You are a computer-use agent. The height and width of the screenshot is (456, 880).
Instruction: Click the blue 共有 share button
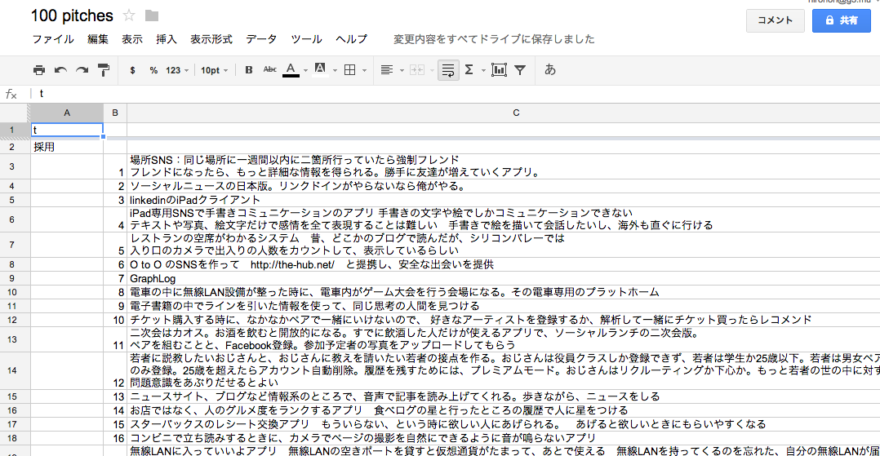(x=842, y=20)
